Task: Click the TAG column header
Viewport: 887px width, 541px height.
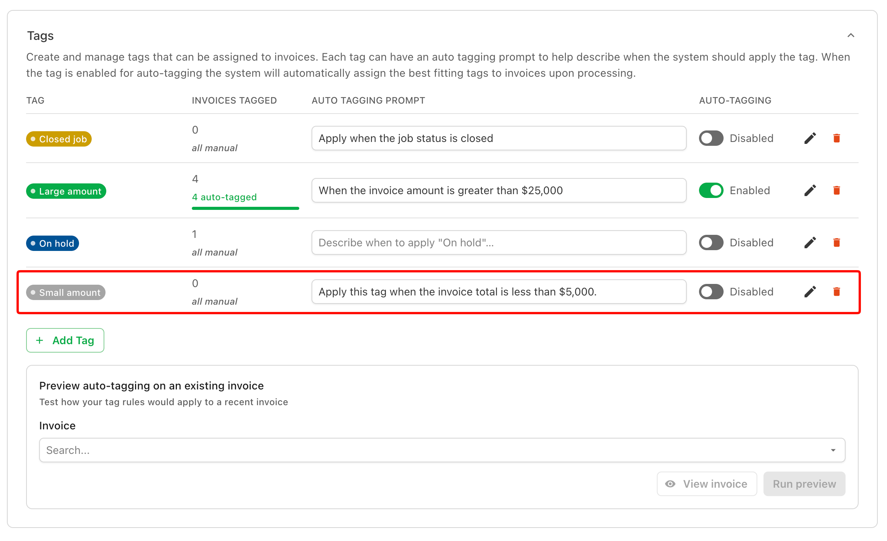Action: 35,101
